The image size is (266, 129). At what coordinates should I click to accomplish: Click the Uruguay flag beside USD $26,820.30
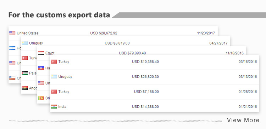coord(54,77)
